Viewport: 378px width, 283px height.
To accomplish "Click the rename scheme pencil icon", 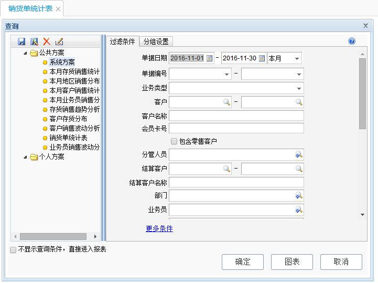I will (59, 41).
